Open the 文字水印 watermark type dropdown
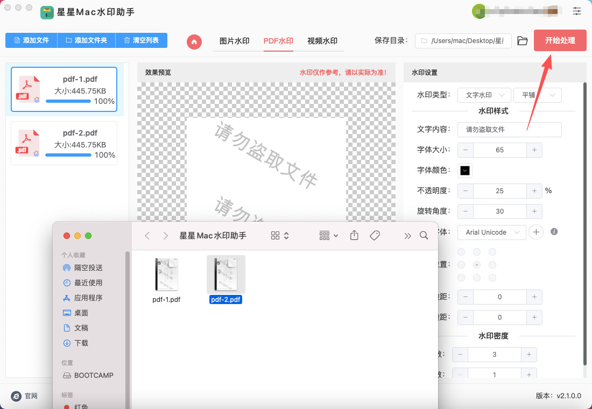 (484, 95)
